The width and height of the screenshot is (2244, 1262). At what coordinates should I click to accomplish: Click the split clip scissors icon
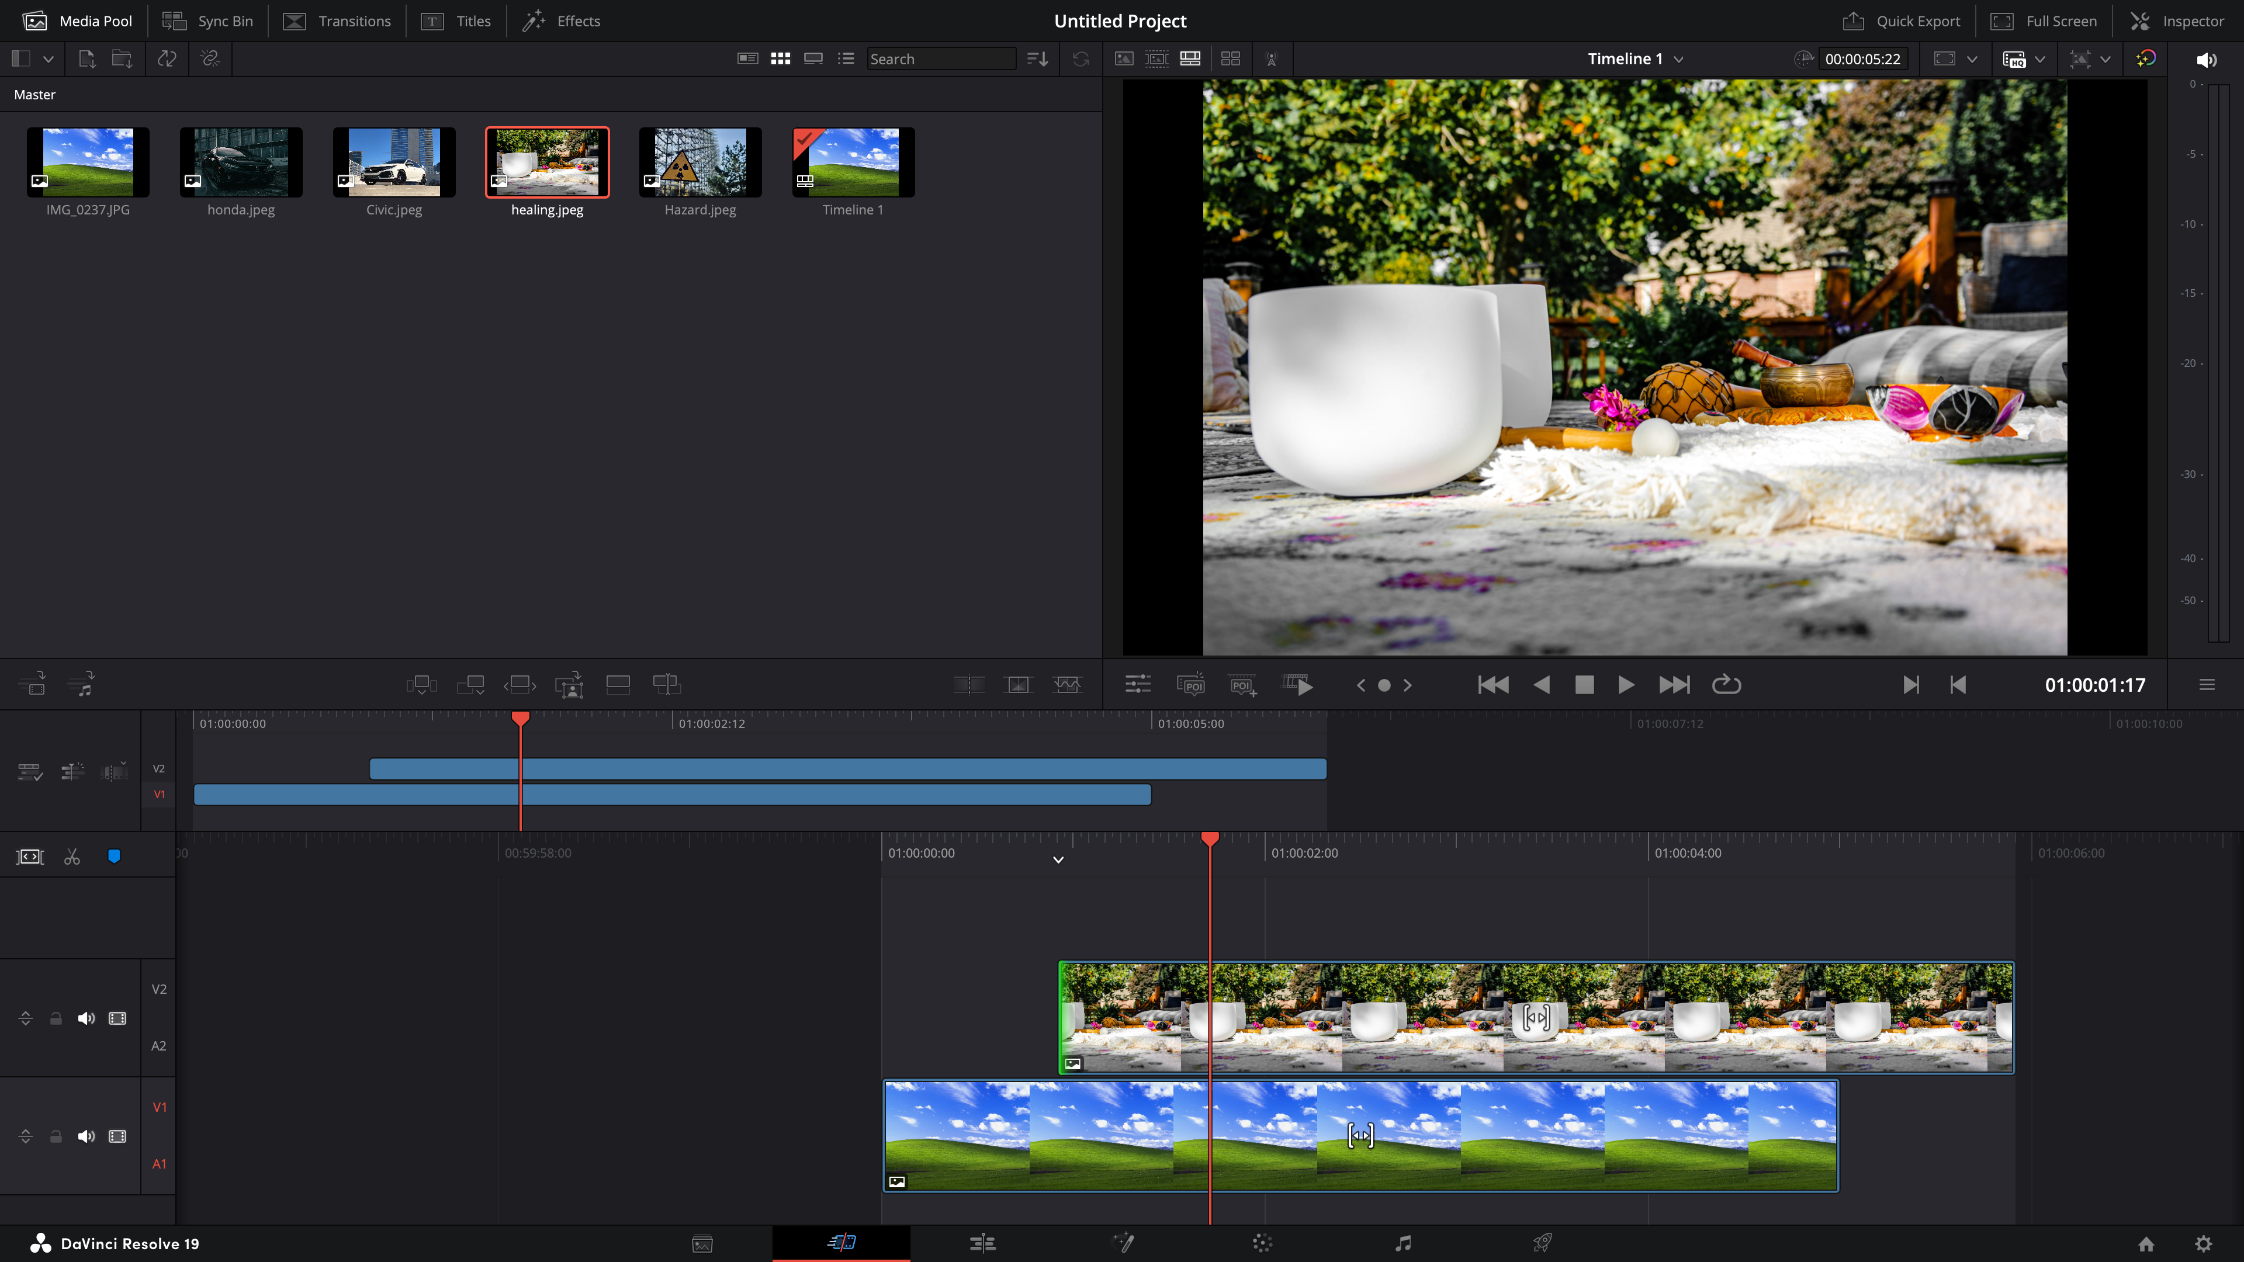pos(72,857)
